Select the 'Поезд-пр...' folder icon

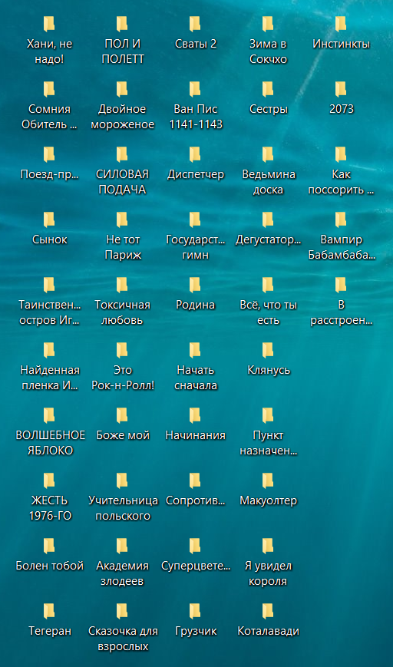(x=49, y=154)
